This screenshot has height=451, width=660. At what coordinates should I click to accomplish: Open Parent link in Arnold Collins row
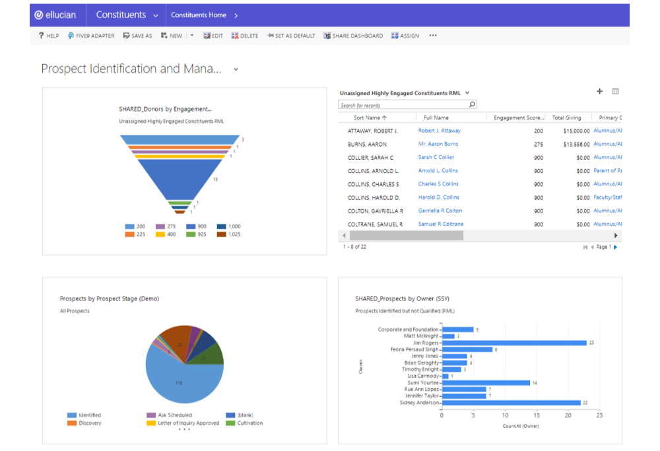coord(607,170)
